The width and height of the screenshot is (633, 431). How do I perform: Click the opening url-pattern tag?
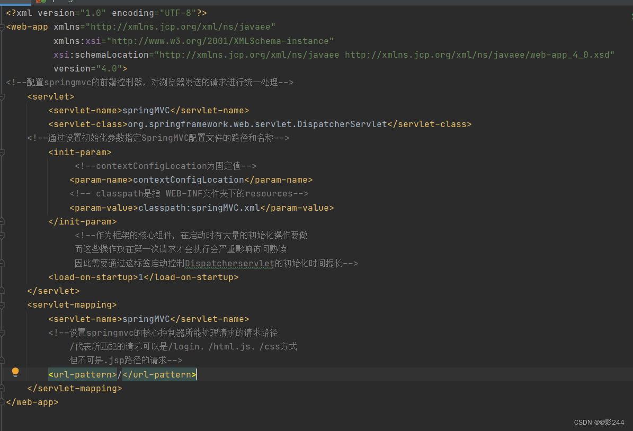pyautogui.click(x=82, y=374)
